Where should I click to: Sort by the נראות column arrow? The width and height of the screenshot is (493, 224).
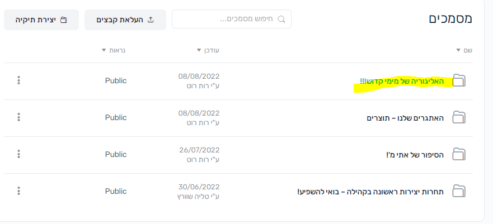coord(104,50)
